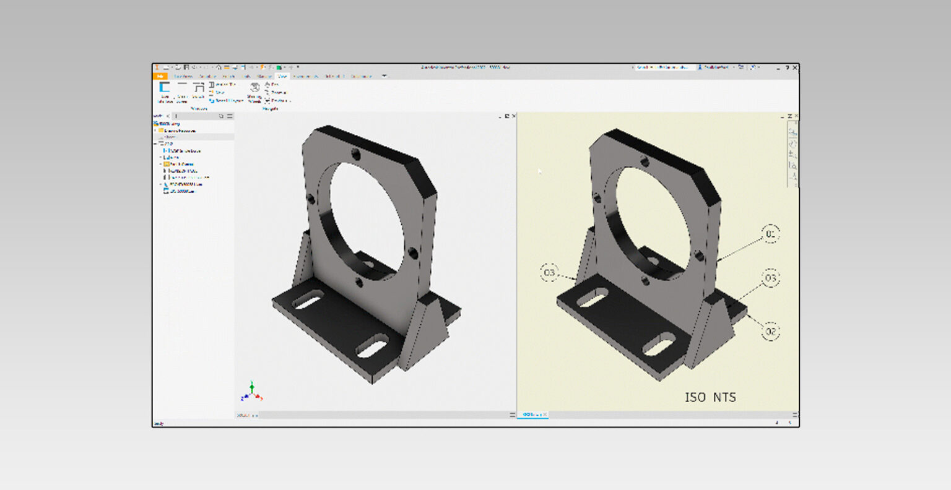Click the Save icon in the Quick Access Toolbar
The height and width of the screenshot is (490, 951).
pyautogui.click(x=186, y=68)
